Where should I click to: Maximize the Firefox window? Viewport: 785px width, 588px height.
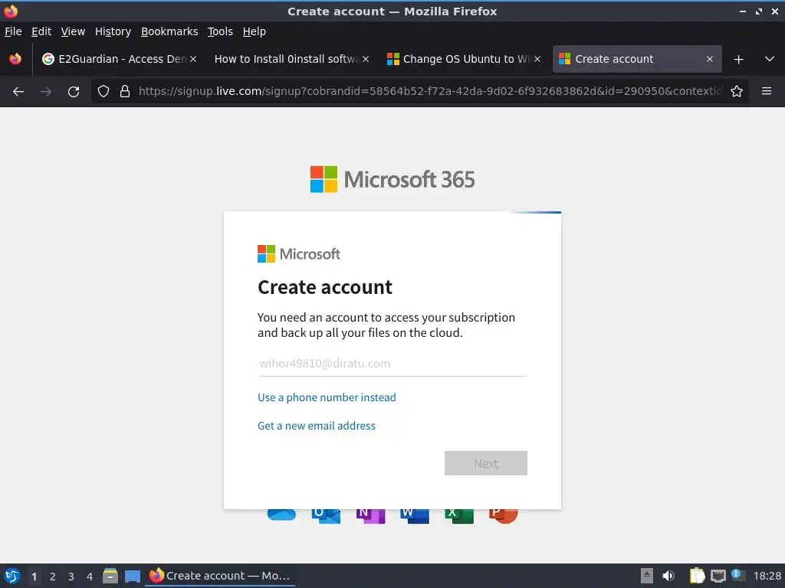759,11
